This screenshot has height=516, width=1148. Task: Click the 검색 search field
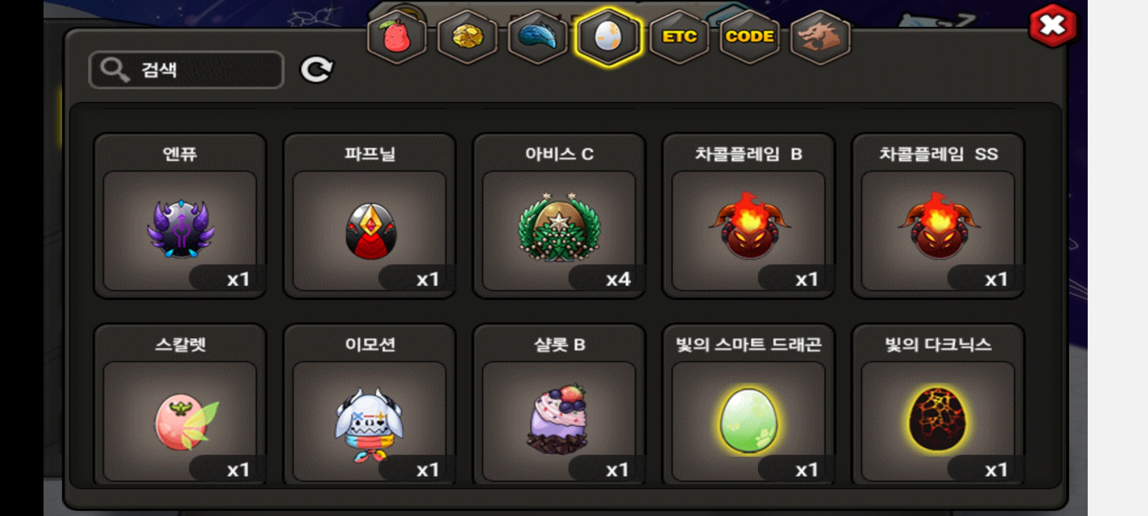tap(187, 70)
